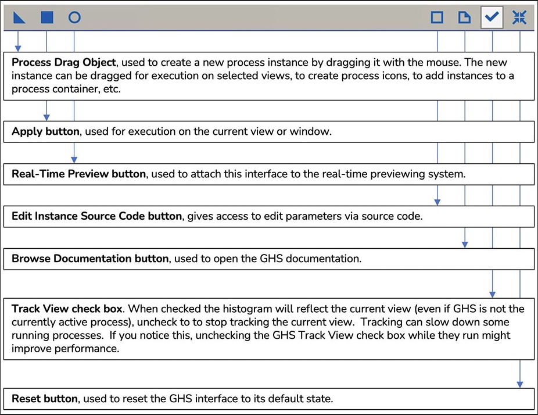Select the 'Real-Time Preview button' bold label
The width and height of the screenshot is (538, 415).
(78, 174)
